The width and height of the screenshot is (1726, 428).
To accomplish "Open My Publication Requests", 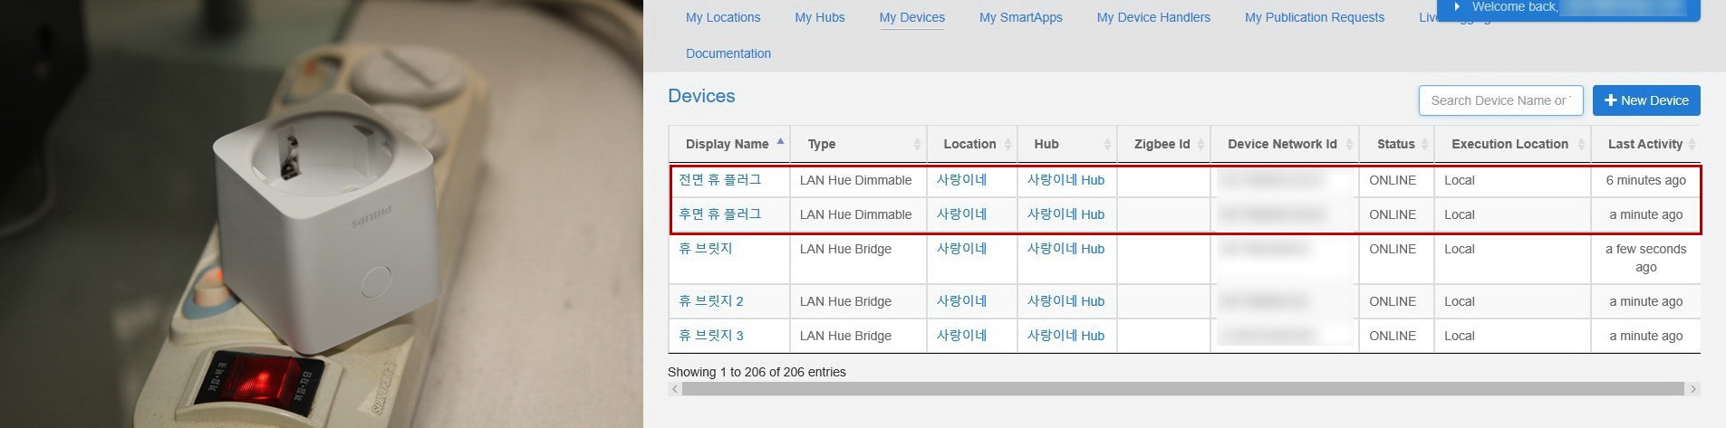I will 1314,17.
